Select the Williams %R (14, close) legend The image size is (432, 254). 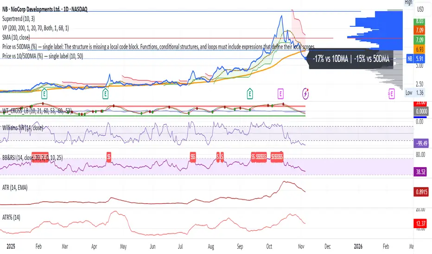tap(23, 127)
